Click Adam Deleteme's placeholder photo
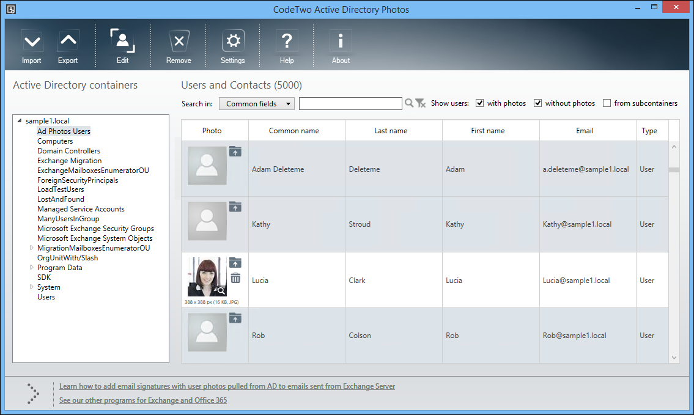This screenshot has width=694, height=415. pyautogui.click(x=207, y=166)
